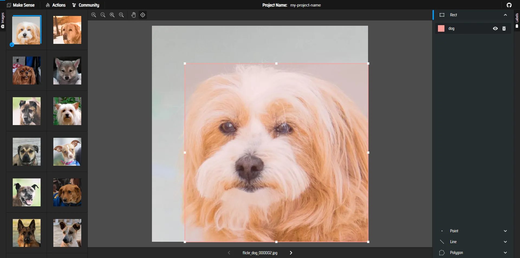Image resolution: width=520 pixels, height=258 pixels.
Task: Select the red cavalier spaniel thumbnail
Action: [x=27, y=70]
